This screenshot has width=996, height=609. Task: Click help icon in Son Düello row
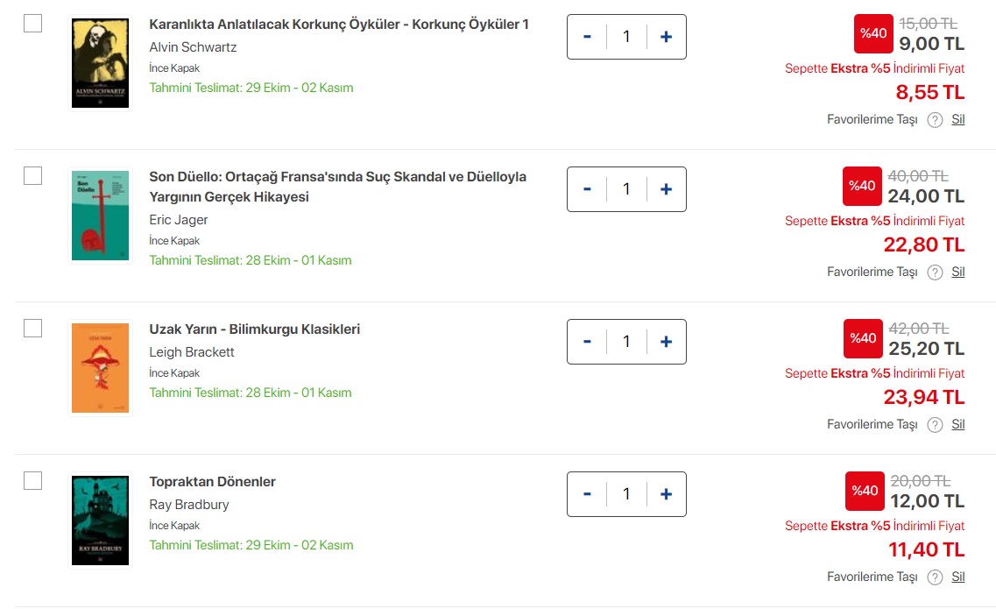935,273
